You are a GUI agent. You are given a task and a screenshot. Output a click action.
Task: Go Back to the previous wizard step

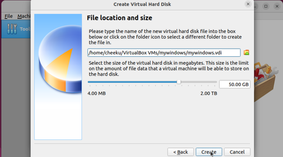point(180,152)
